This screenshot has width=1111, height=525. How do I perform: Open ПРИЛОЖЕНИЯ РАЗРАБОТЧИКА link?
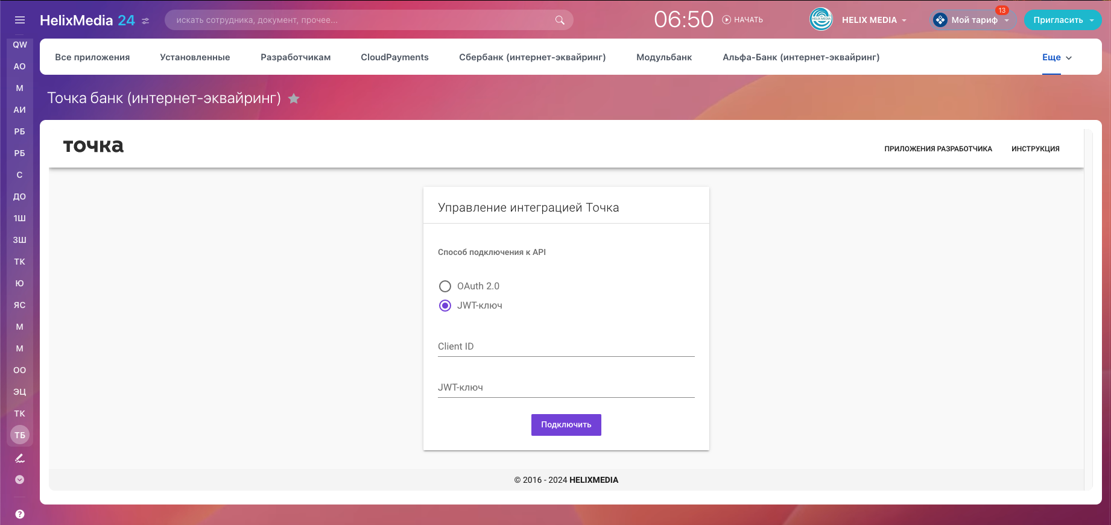tap(938, 149)
